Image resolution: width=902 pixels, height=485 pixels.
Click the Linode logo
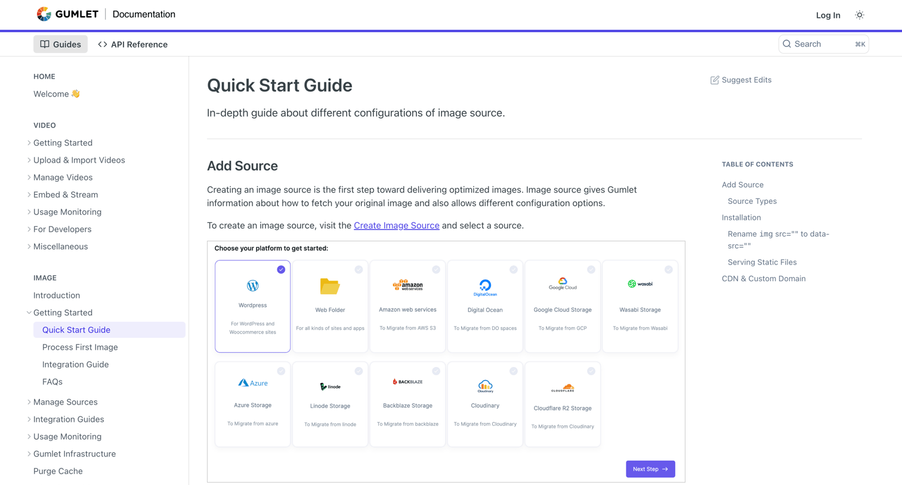tap(330, 387)
